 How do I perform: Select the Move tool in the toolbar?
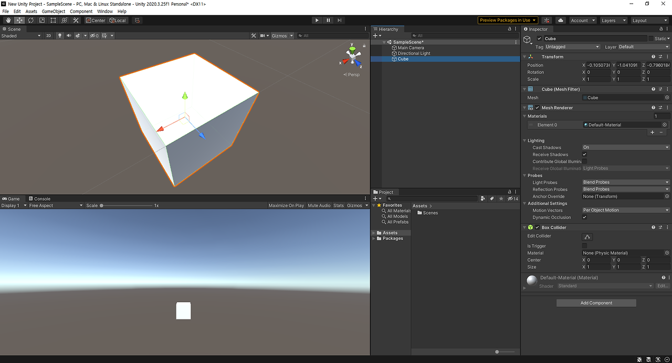pos(19,20)
